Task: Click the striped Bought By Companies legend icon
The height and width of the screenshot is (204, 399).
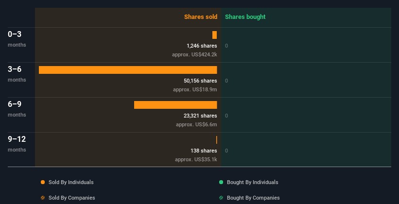Action: (221, 198)
